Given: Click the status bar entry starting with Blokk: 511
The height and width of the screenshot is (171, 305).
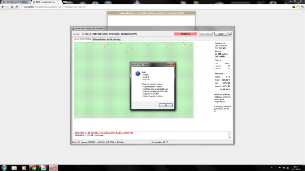Looking at the screenshot, I should 98,142.
